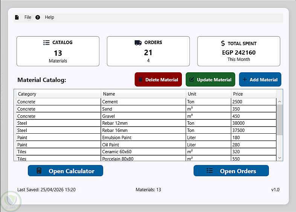This screenshot has width=296, height=212.
Task: Click the list icon on Open Orders
Action: pyautogui.click(x=209, y=171)
